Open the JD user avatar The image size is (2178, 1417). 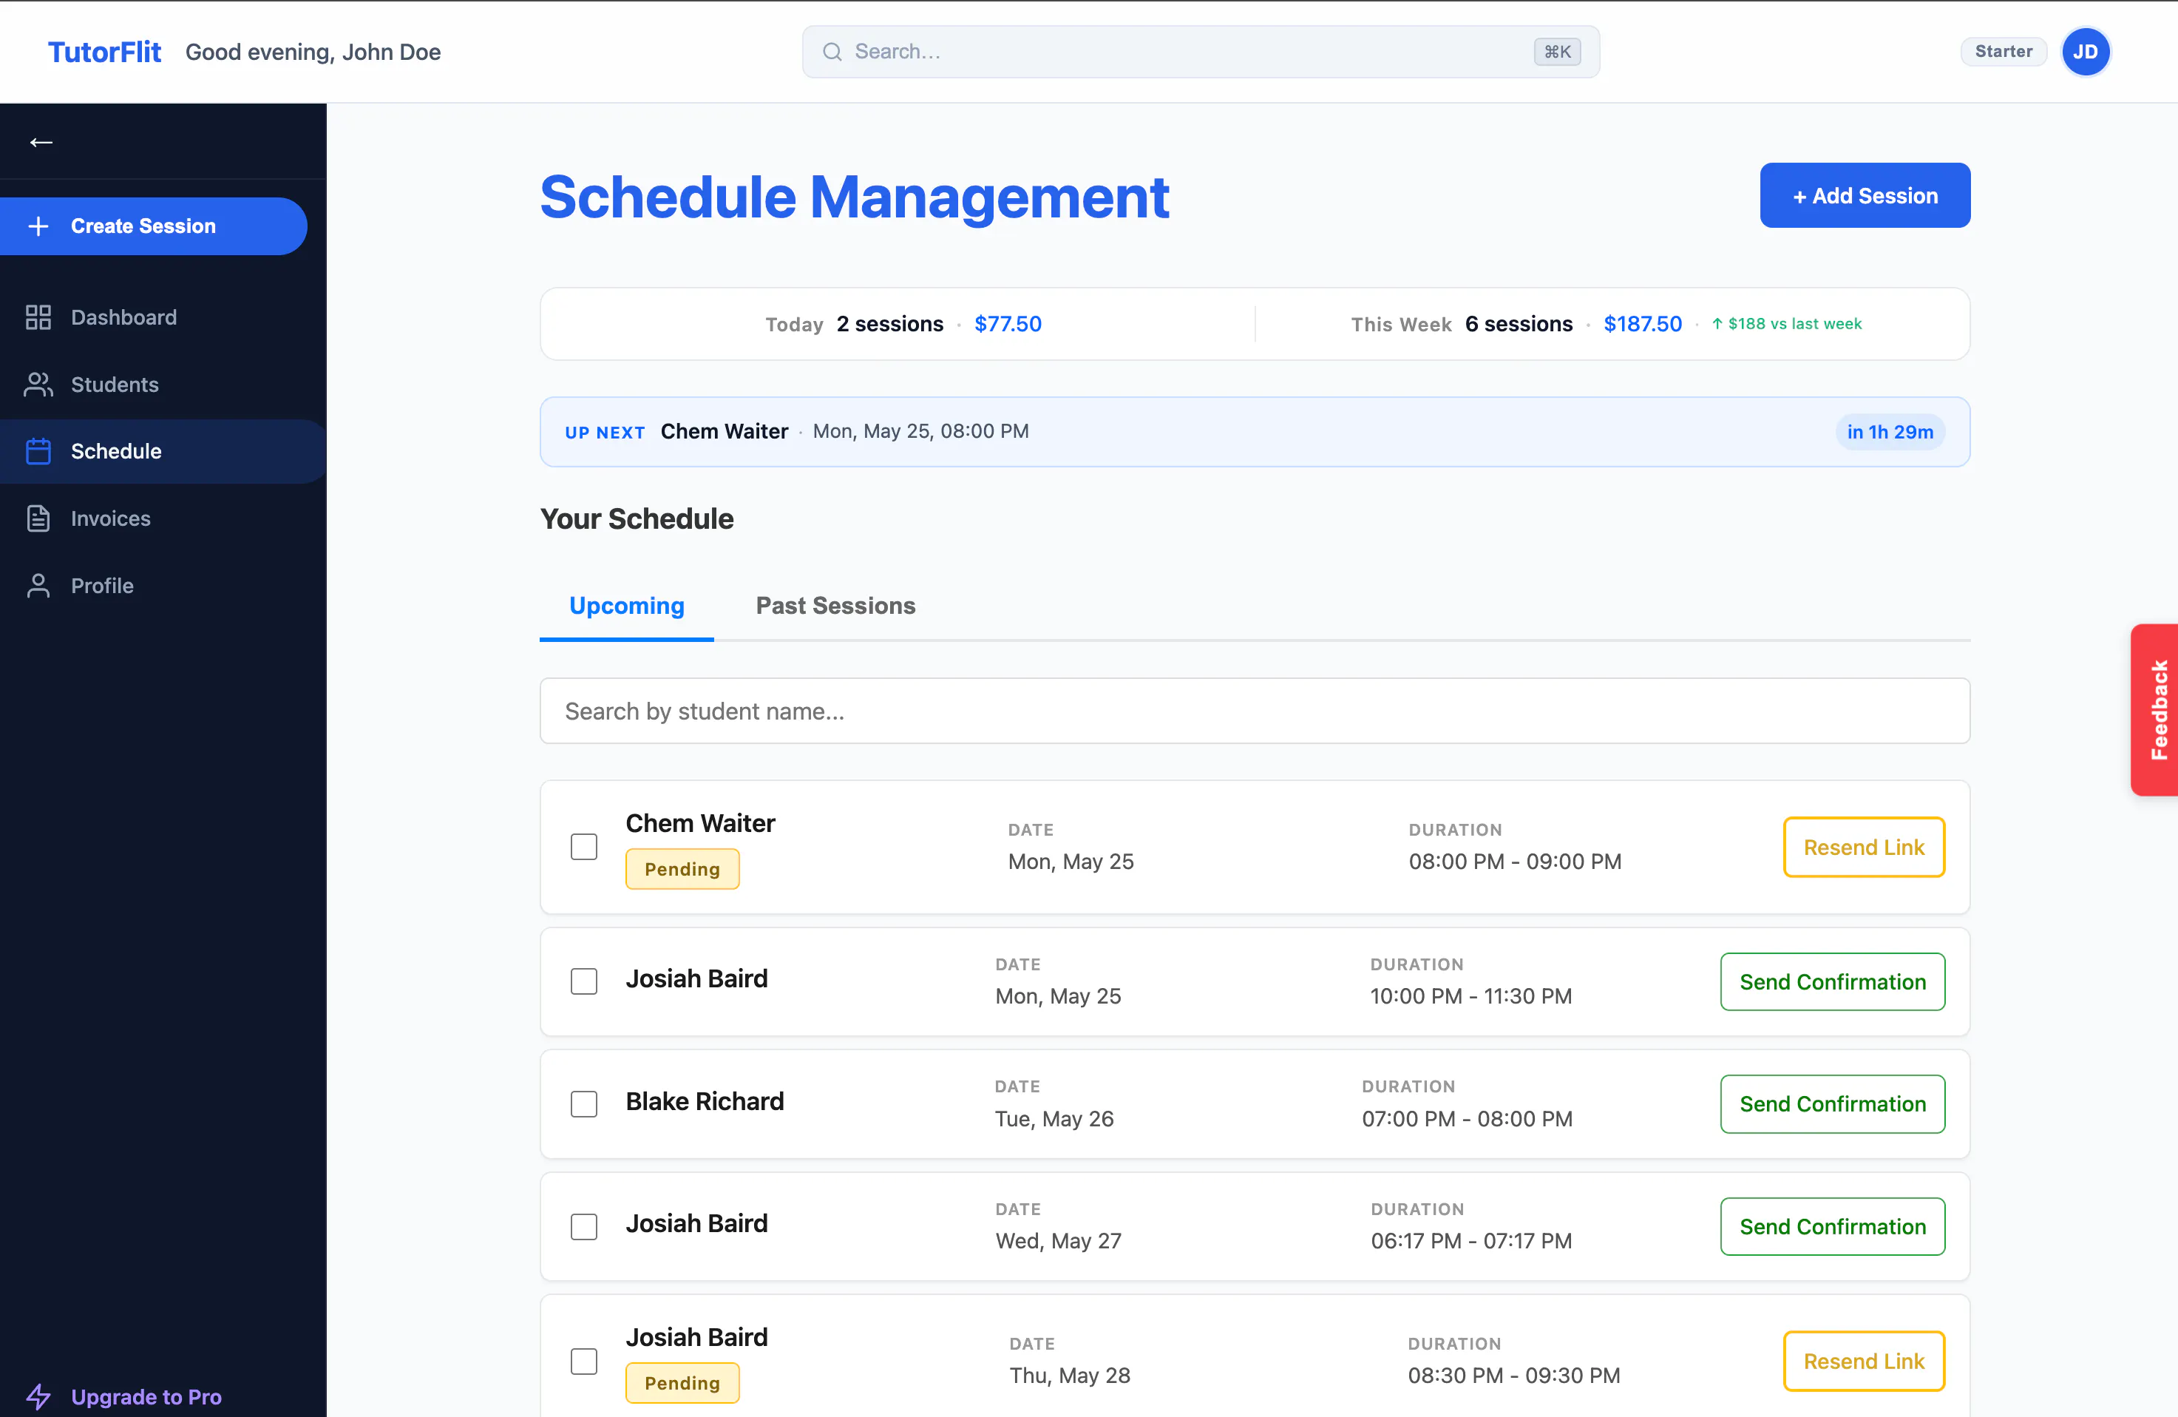tap(2085, 51)
